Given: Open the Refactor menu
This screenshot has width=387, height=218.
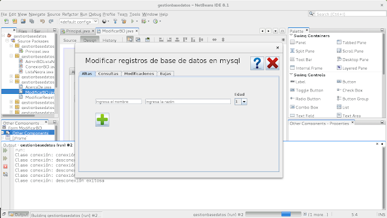Looking at the screenshot, I should (x=70, y=15).
